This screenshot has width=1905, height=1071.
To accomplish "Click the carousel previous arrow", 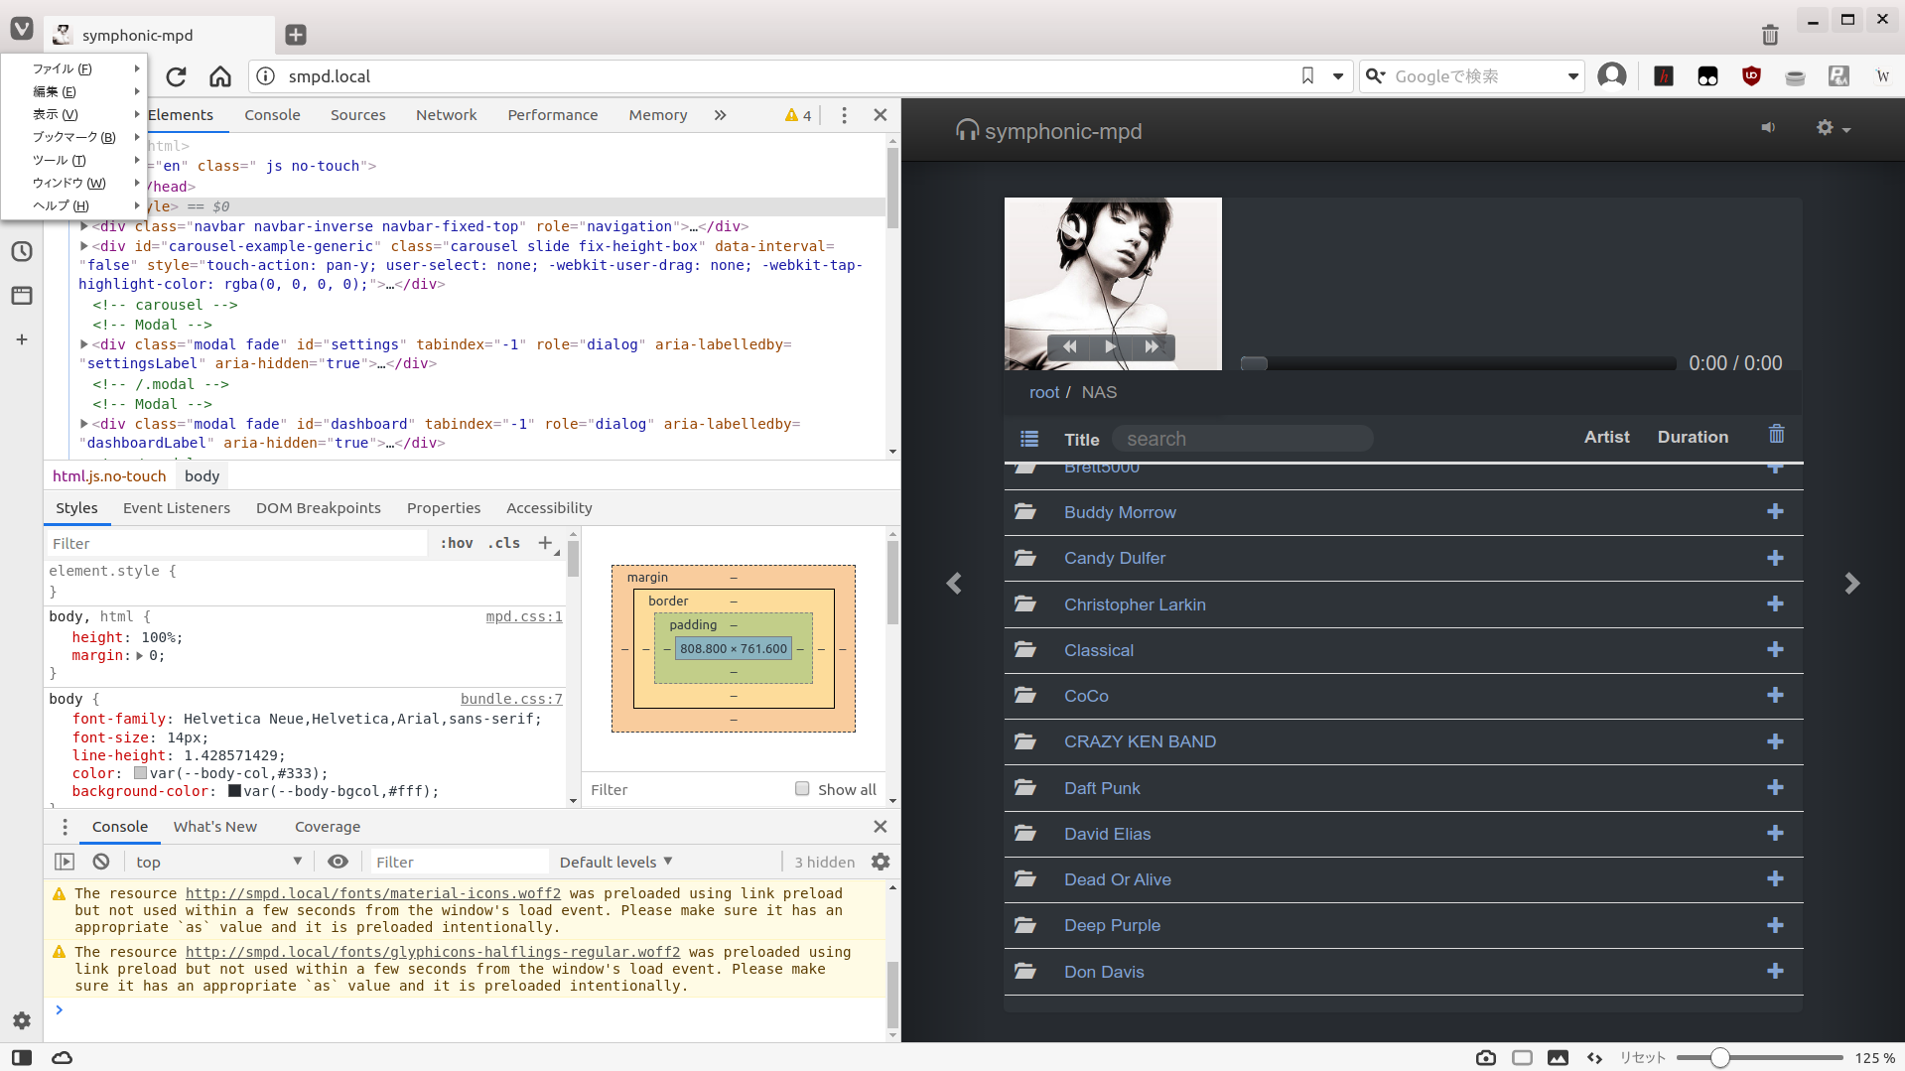I will pyautogui.click(x=954, y=584).
